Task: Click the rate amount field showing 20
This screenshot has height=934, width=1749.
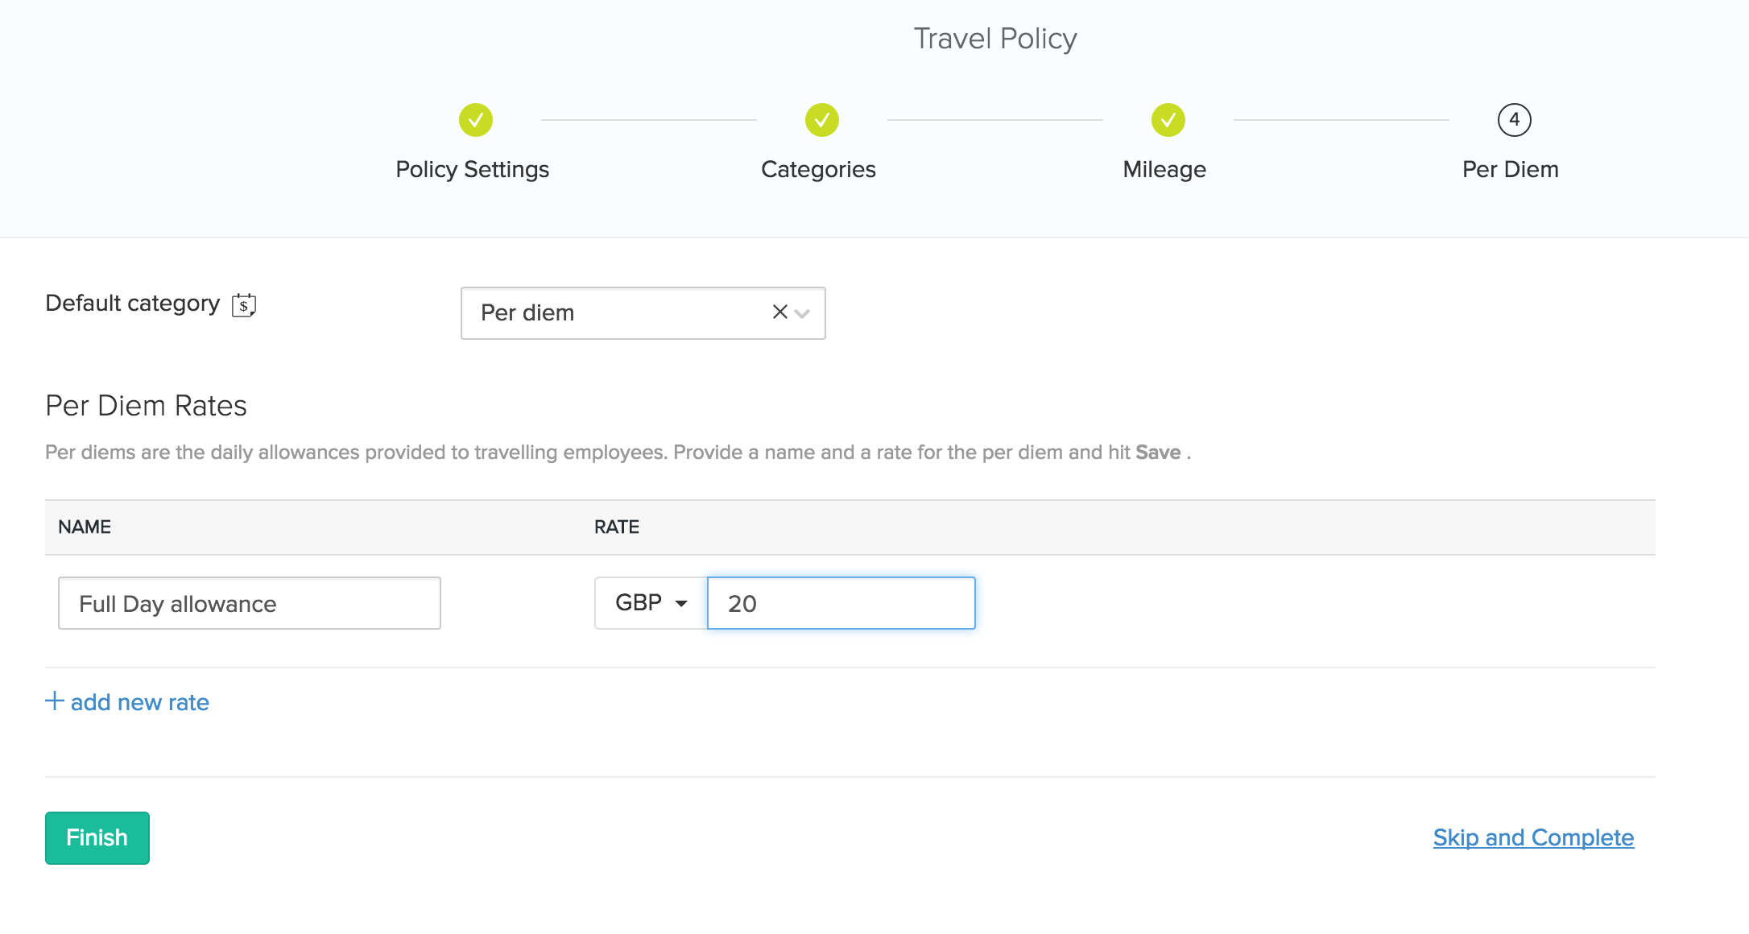Action: pyautogui.click(x=841, y=603)
